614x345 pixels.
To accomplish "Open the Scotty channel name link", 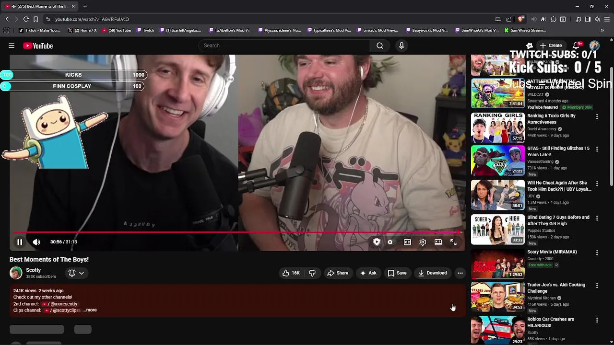I will click(x=34, y=270).
